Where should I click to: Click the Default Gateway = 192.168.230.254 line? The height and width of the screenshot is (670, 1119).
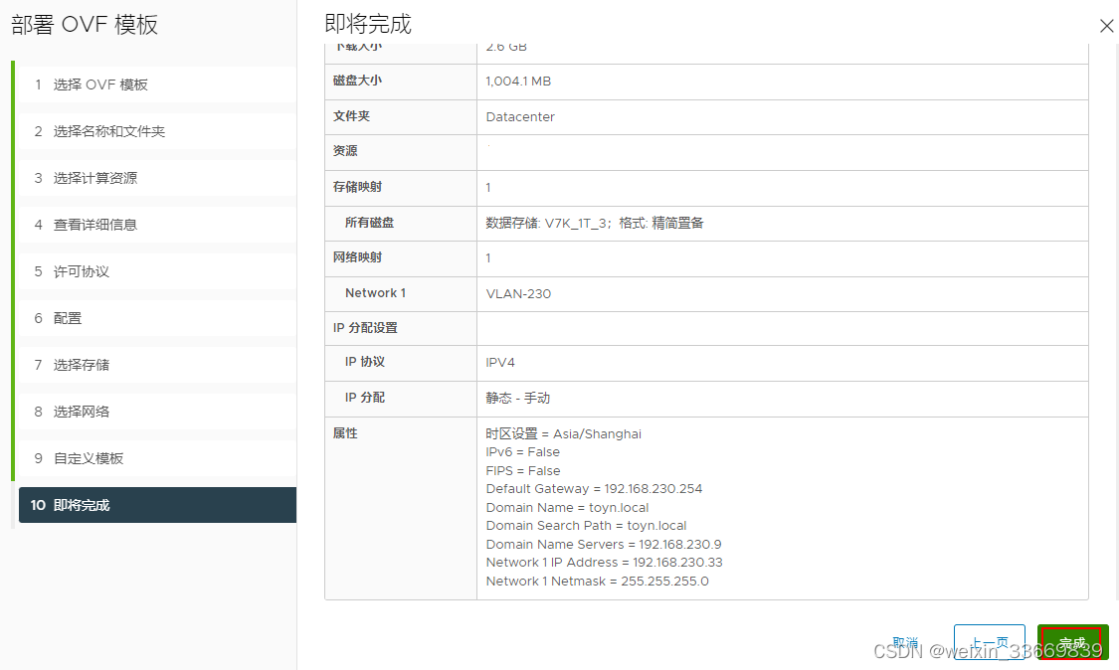tap(594, 489)
